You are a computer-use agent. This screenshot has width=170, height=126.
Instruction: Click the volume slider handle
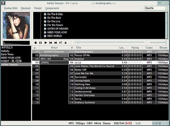point(166,43)
